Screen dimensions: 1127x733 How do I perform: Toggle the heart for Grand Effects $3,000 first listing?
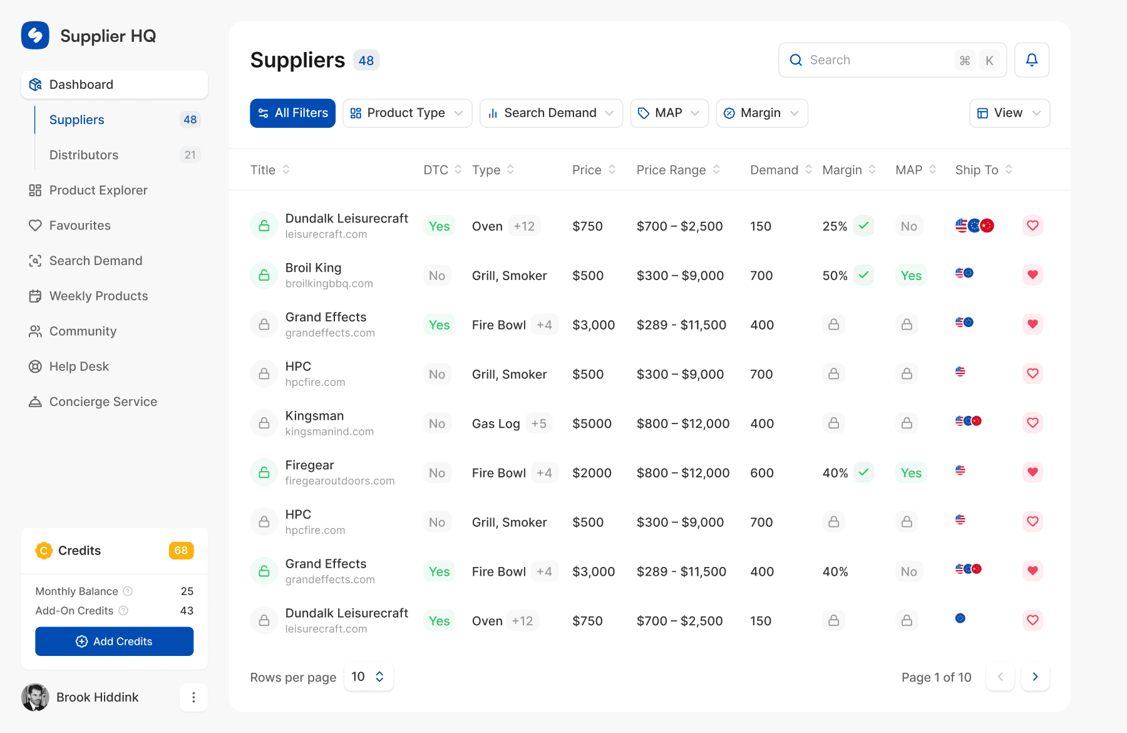[1032, 324]
